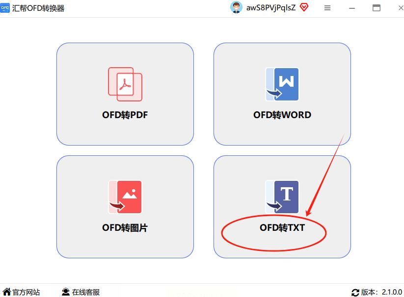Open the OFD转TXT label
The height and width of the screenshot is (297, 404).
pyautogui.click(x=282, y=227)
